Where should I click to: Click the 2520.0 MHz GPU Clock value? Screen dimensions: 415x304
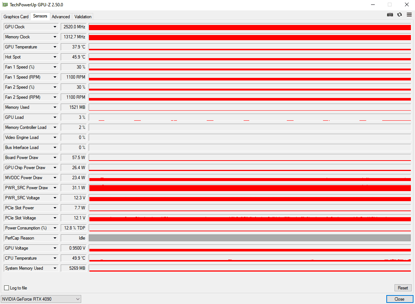74,27
